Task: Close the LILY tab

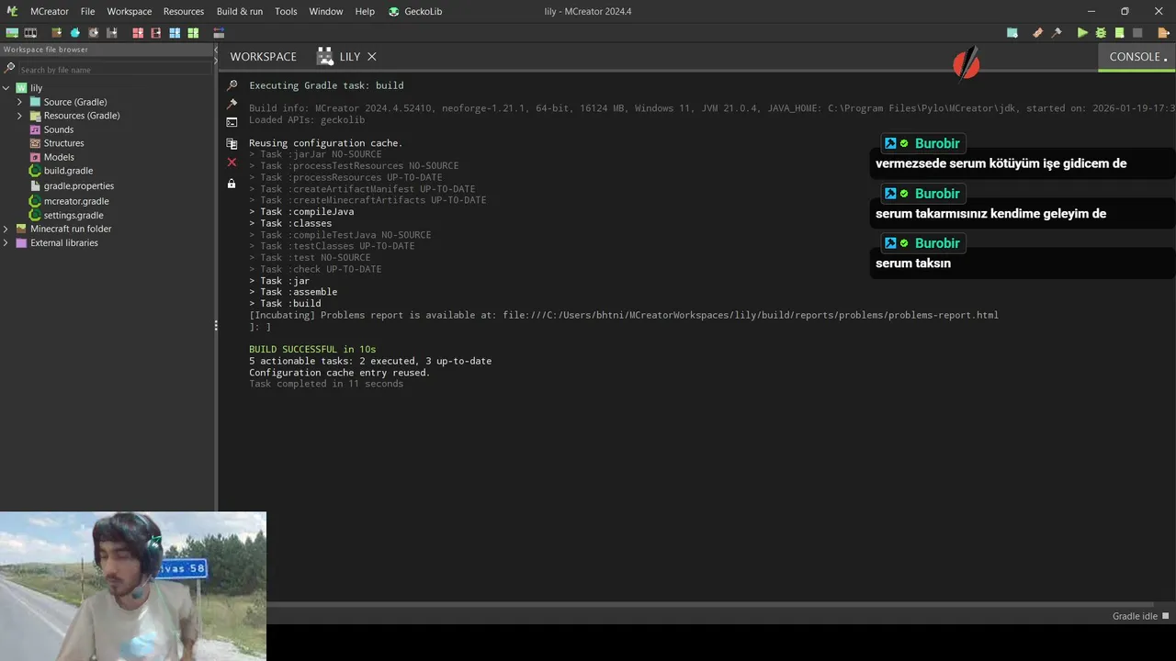Action: (372, 57)
